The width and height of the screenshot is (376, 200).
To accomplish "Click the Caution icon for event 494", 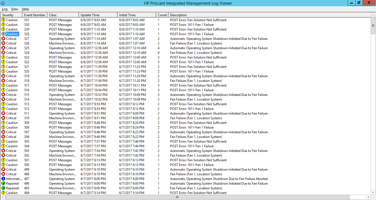I will (x=3, y=193).
